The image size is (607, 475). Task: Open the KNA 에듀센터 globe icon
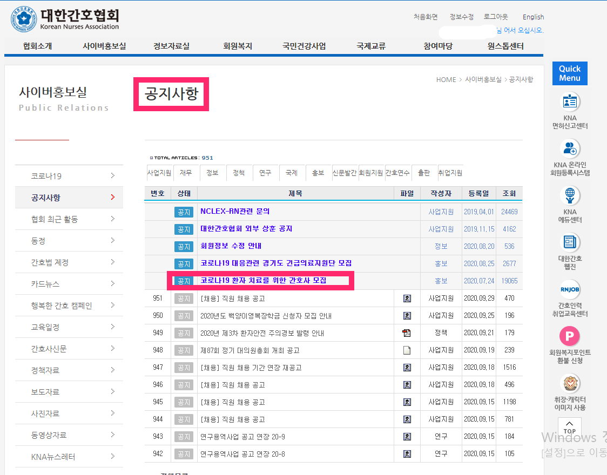[570, 195]
